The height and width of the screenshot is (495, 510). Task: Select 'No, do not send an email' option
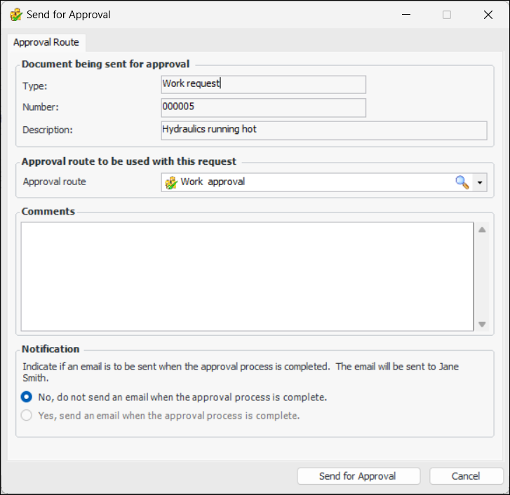[27, 397]
